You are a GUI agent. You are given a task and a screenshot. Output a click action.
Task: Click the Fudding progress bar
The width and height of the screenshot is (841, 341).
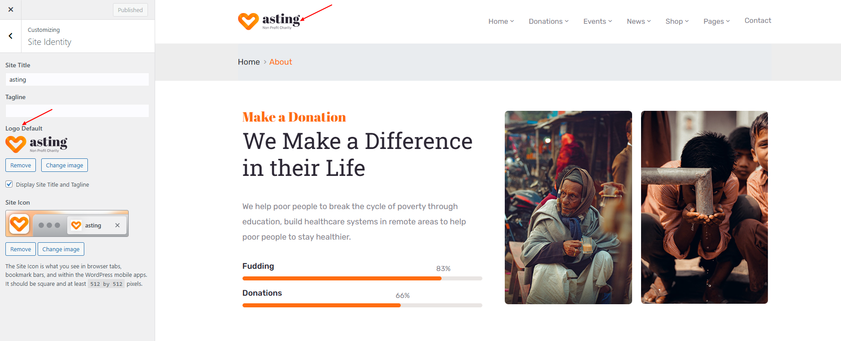pyautogui.click(x=362, y=278)
